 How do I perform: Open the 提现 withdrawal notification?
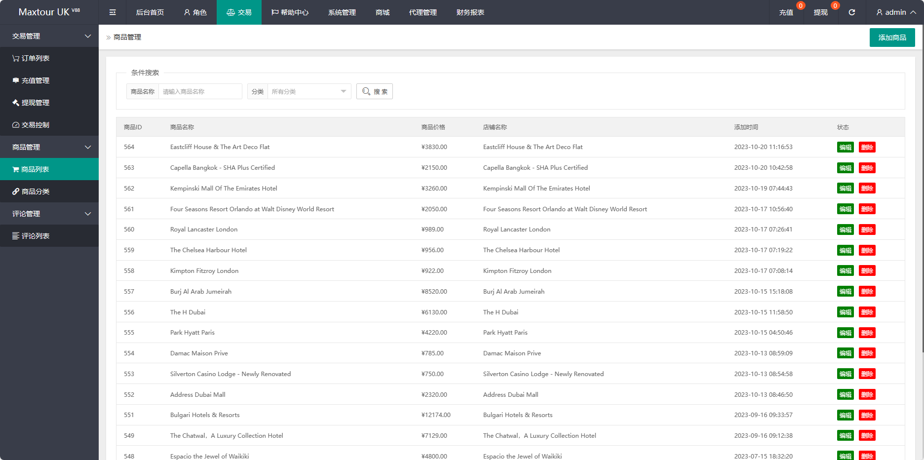[x=821, y=12]
